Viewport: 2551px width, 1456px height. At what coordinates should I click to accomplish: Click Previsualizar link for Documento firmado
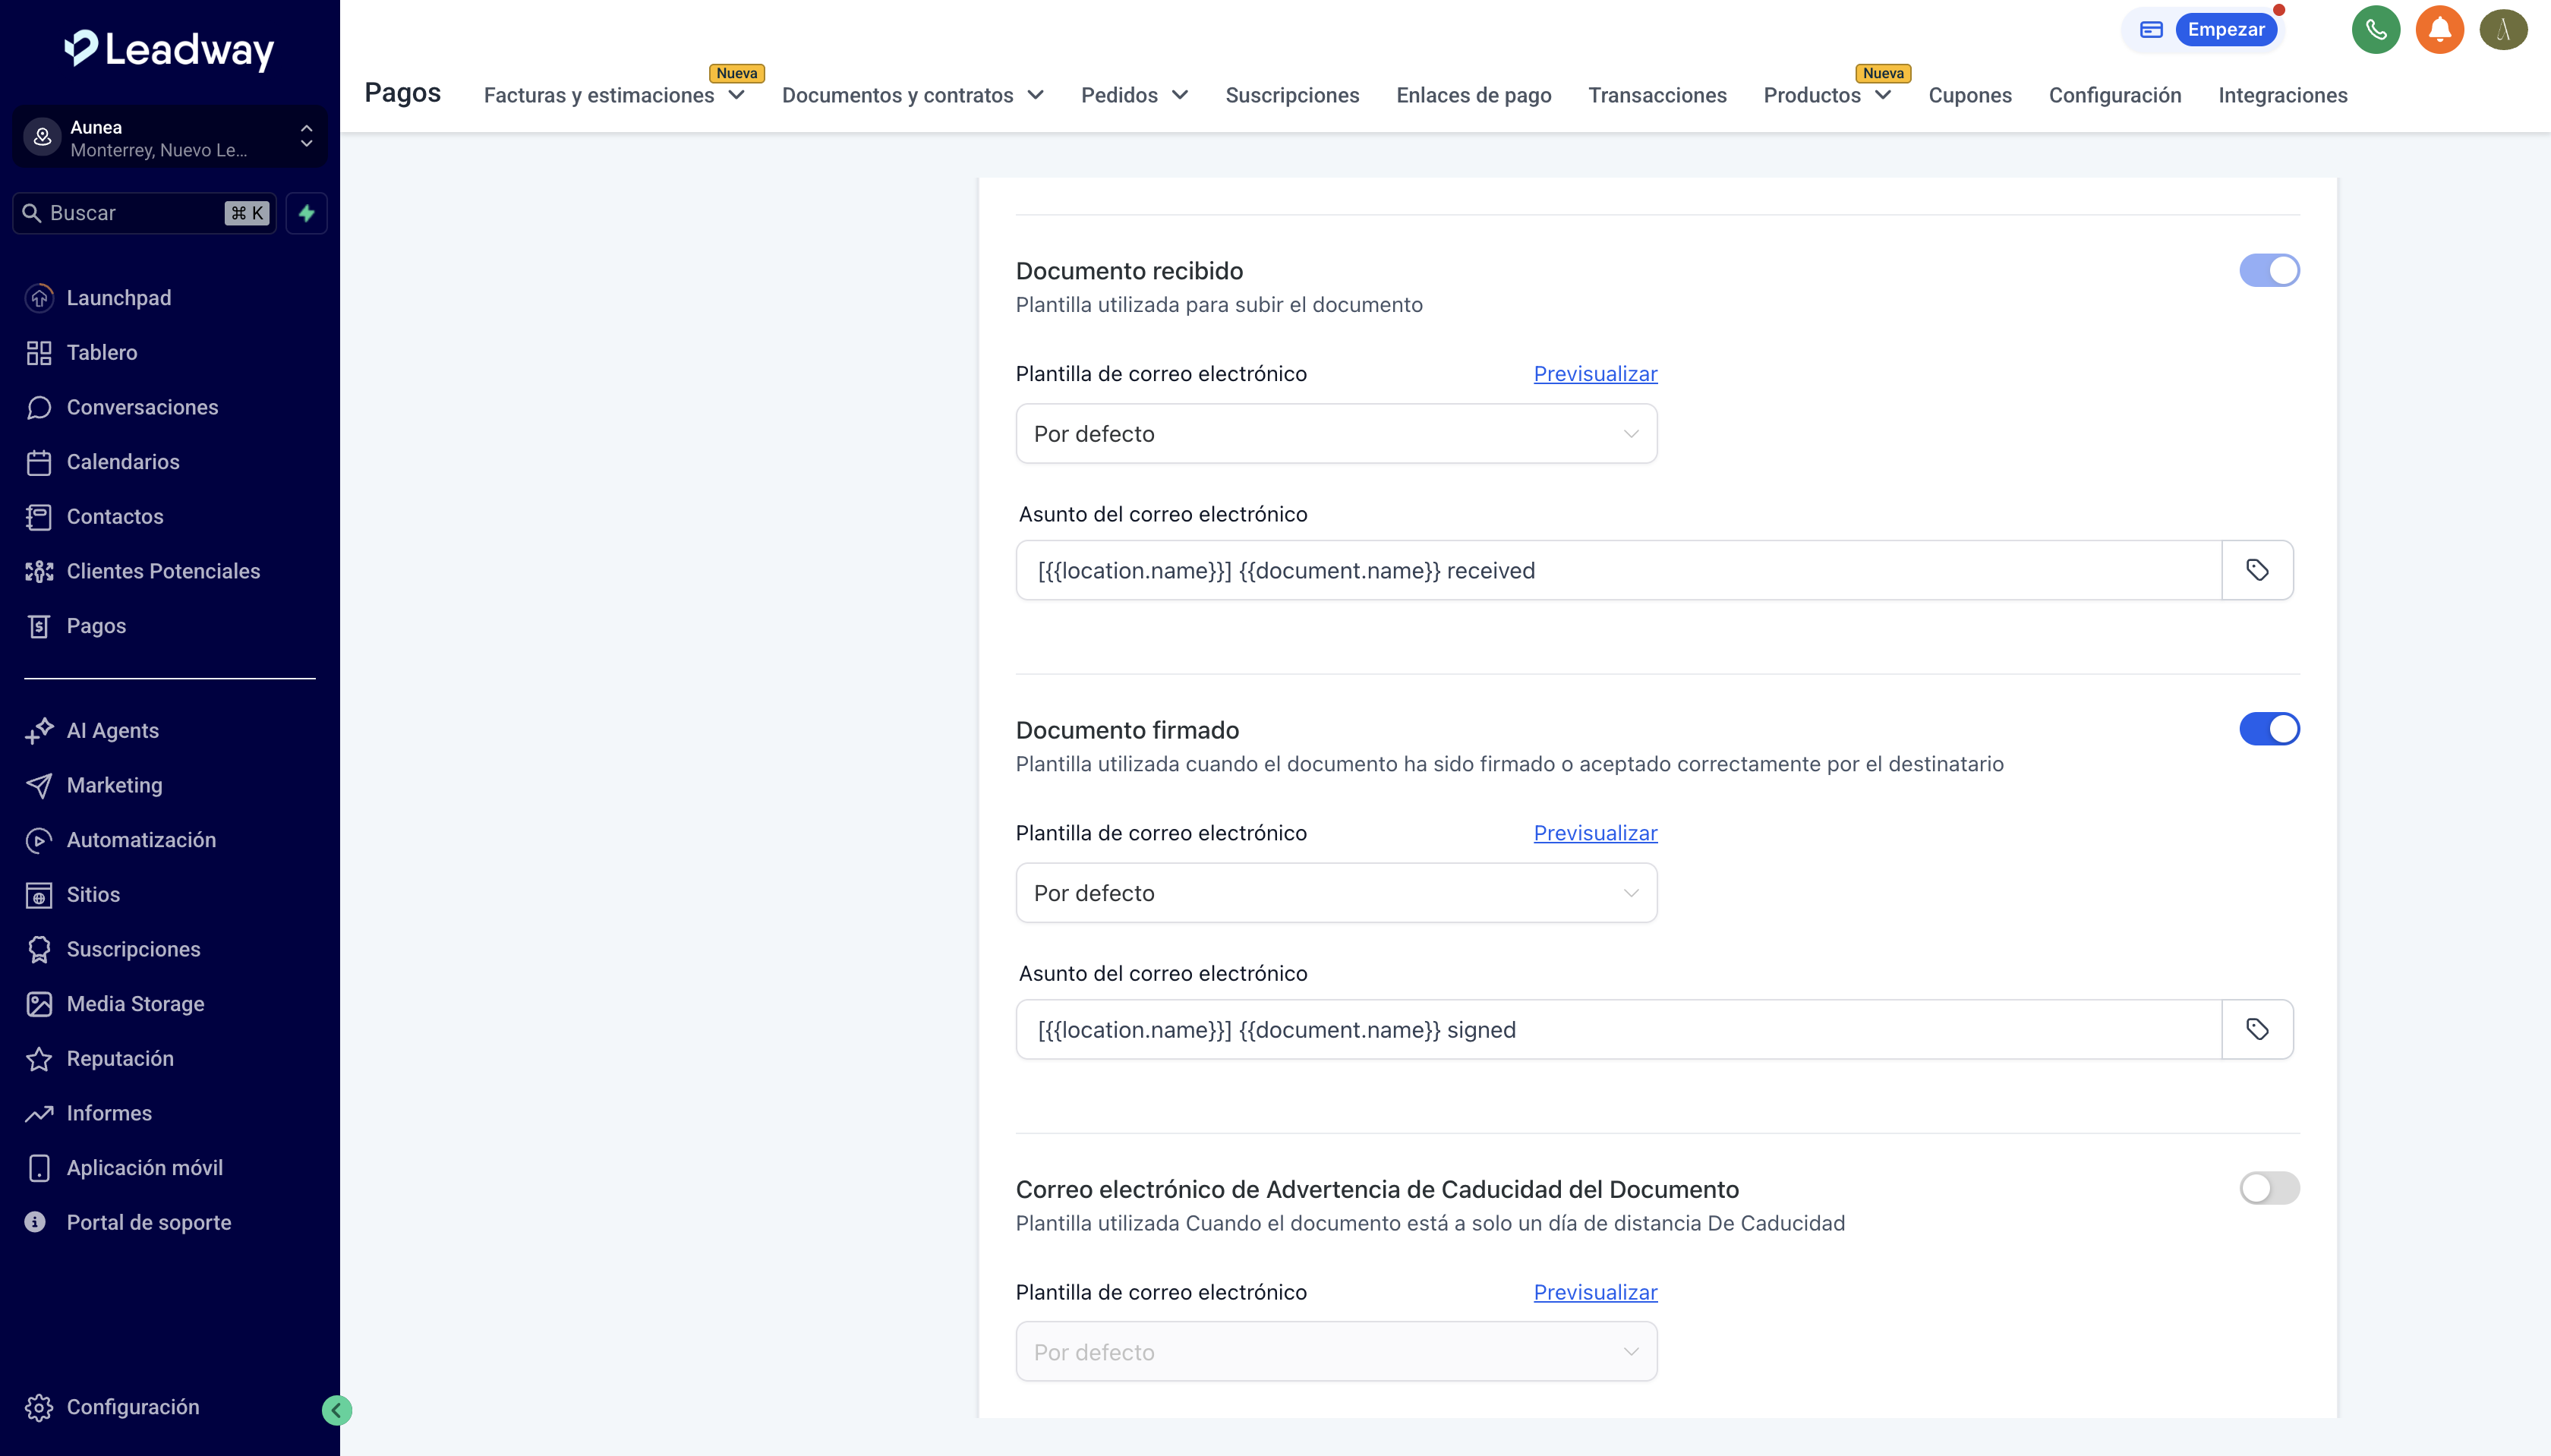1595,833
